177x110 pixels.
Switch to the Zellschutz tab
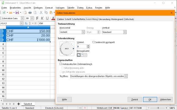(129, 19)
